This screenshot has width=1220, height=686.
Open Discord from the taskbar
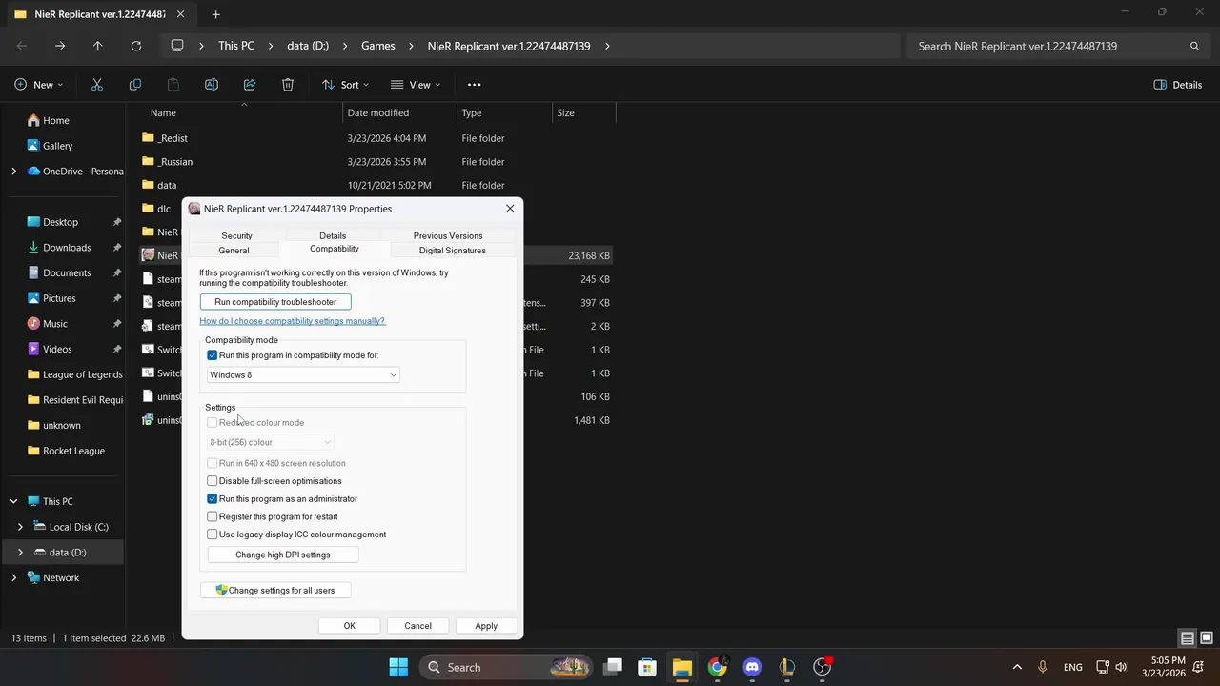point(752,667)
